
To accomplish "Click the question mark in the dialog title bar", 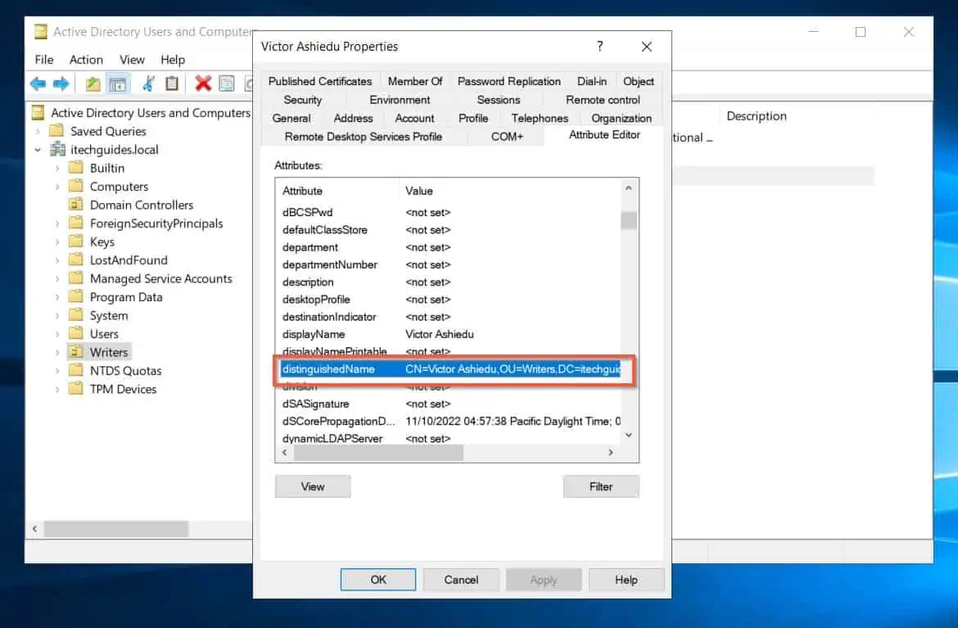I will point(600,47).
